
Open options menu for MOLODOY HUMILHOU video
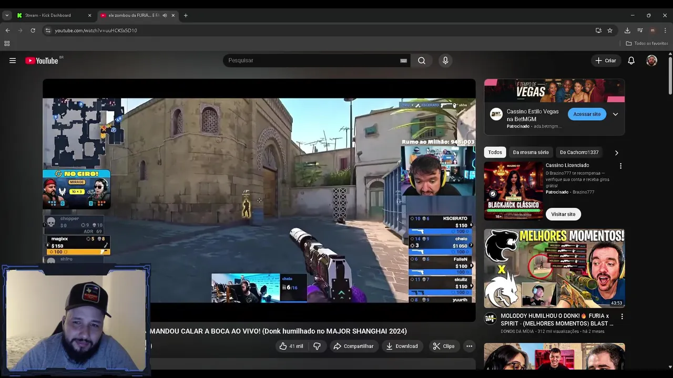point(622,317)
